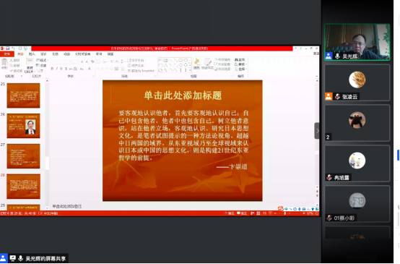This screenshot has height=264, width=400.
Task: Switch to slide sorter view in status bar
Action: (258, 213)
